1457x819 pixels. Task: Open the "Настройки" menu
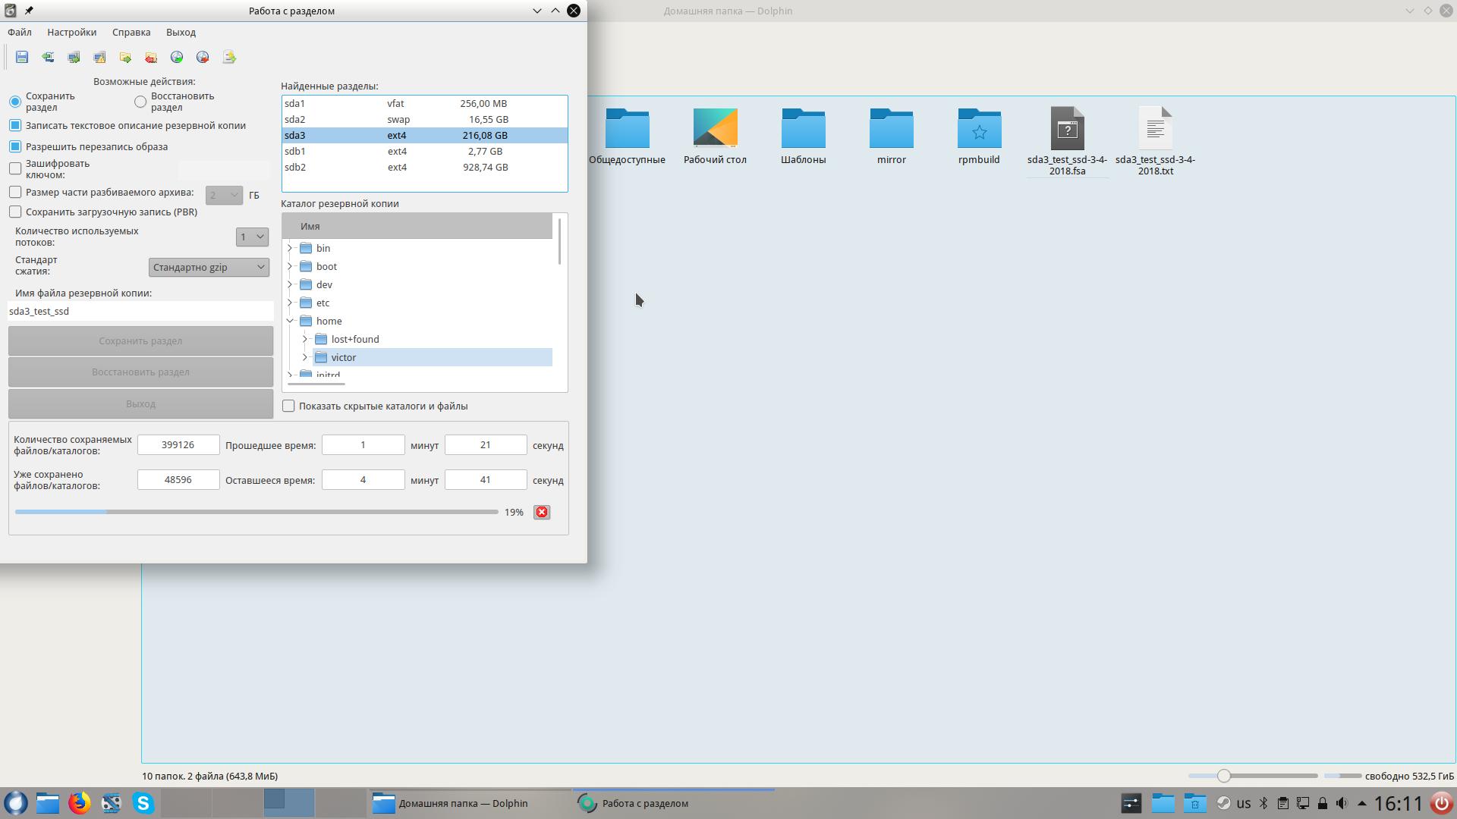(x=71, y=32)
